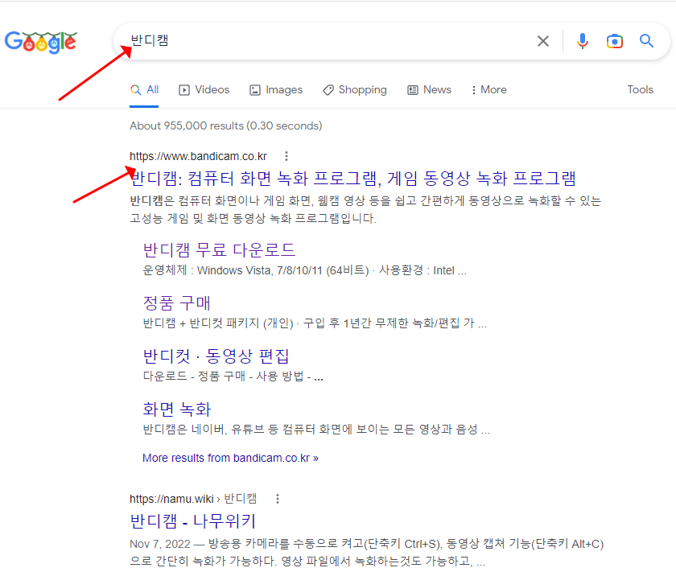Open three-dot menu beside namu.wiki URL
Screen dimensions: 676x572
point(278,499)
